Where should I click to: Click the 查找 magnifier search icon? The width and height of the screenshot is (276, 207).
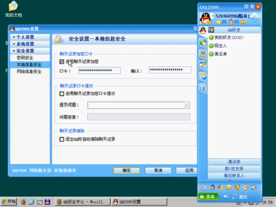point(235,197)
